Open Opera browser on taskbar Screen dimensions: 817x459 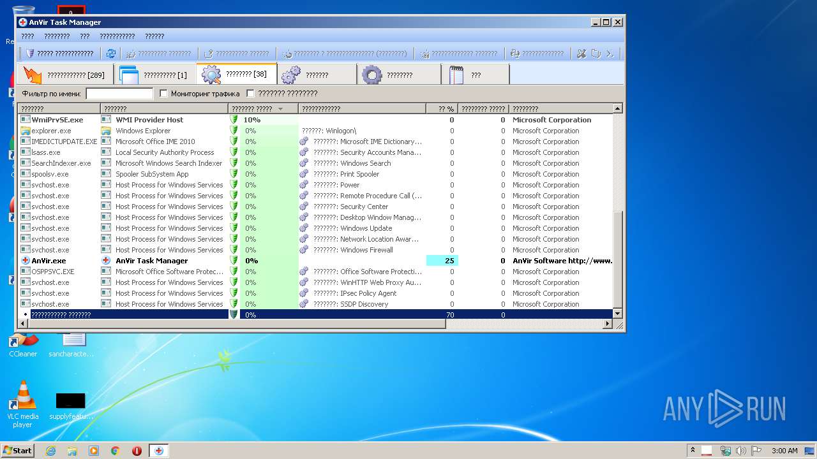point(137,451)
